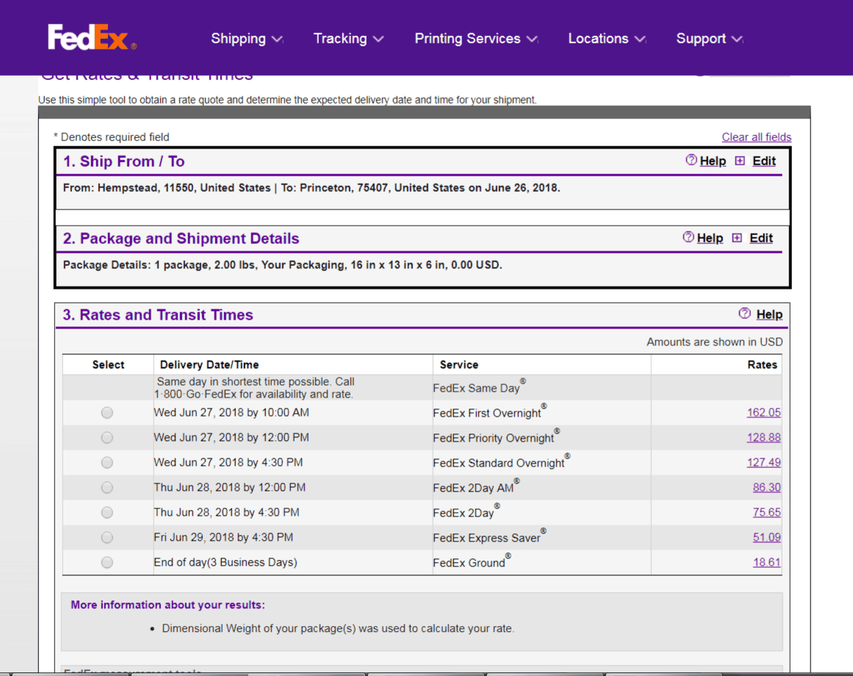Open the Shipping menu

[x=247, y=39]
